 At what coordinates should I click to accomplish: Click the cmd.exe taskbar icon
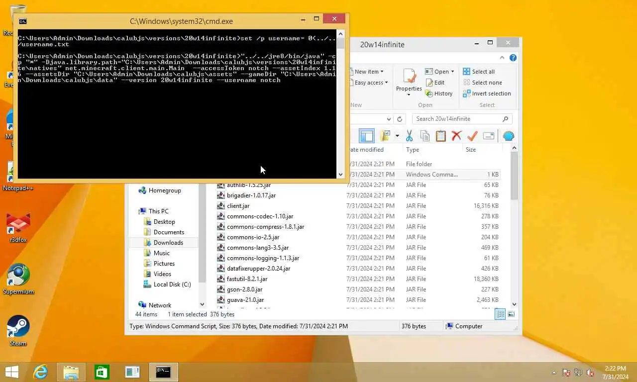163,372
